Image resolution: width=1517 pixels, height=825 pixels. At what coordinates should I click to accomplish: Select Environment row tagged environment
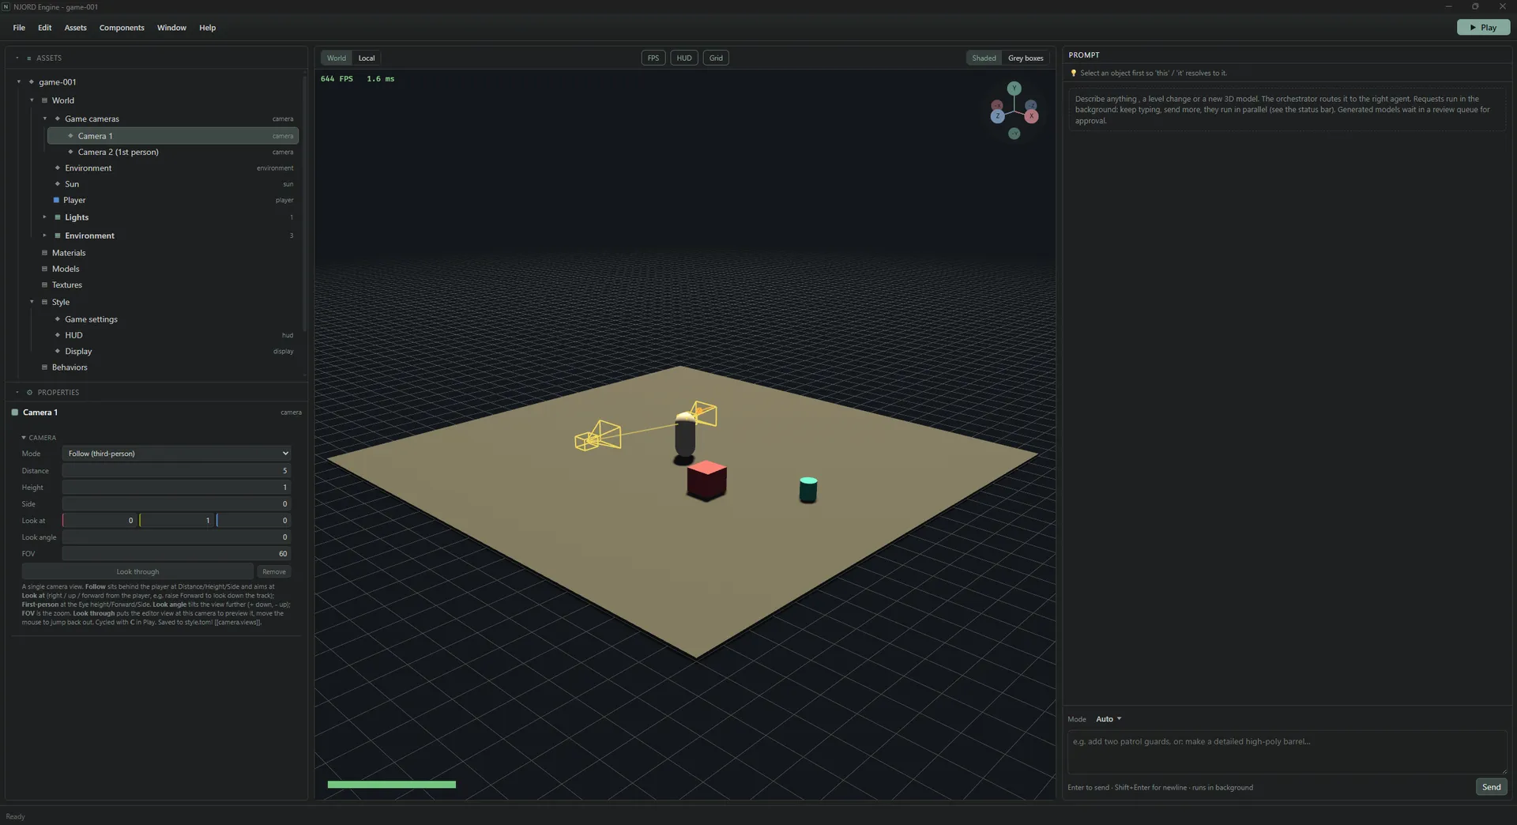click(173, 168)
